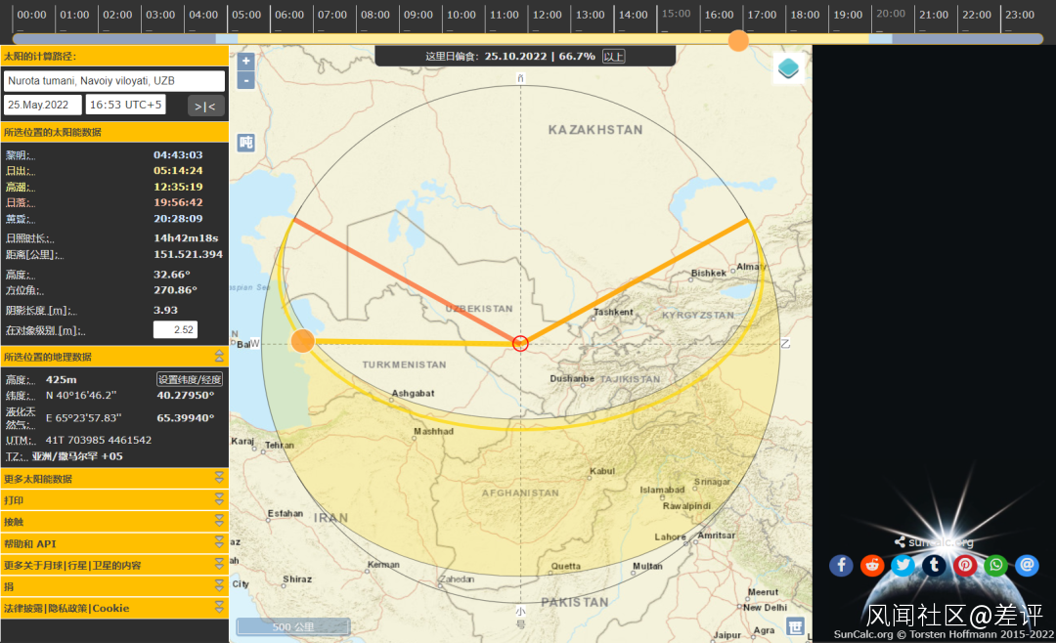Click the time field 16:53 UTC+5
The image size is (1056, 643).
[126, 105]
